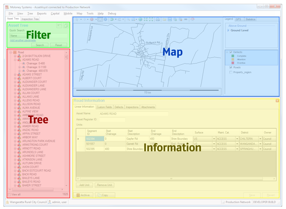Screen dimensions: 286x209
Task: Enable the Property_region layer checkbox
Action: click(231, 72)
